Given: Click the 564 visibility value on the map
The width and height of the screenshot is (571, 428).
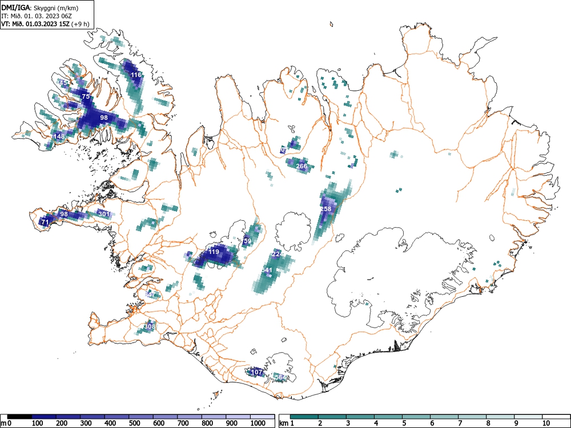Looking at the screenshot, I should pos(280,377).
